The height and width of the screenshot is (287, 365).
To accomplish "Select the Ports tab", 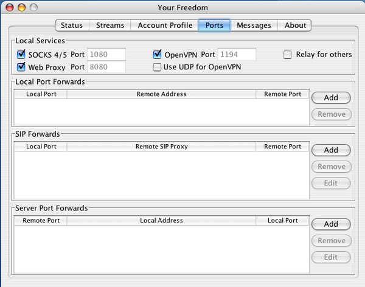I will pyautogui.click(x=214, y=25).
